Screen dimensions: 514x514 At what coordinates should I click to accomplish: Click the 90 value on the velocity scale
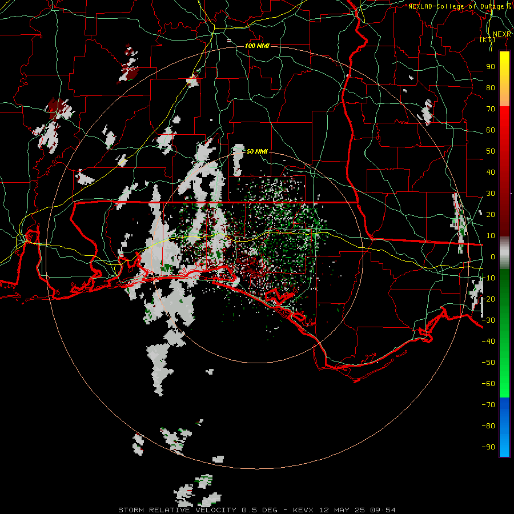491,67
